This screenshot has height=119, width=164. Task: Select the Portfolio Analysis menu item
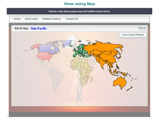51,19
